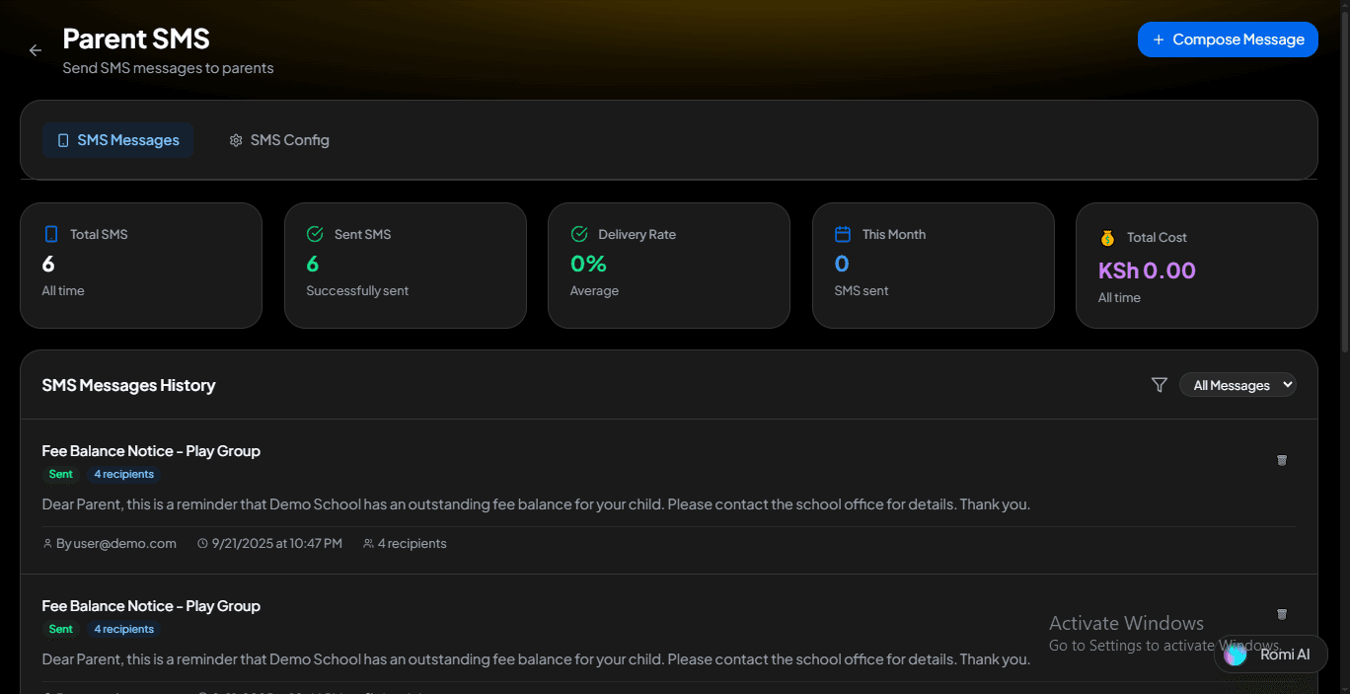Click the second Fee Balance Notice title
This screenshot has height=694, width=1350.
[x=151, y=606]
